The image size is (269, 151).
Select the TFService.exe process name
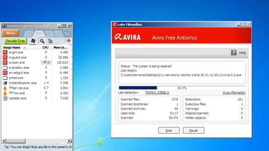point(18,88)
